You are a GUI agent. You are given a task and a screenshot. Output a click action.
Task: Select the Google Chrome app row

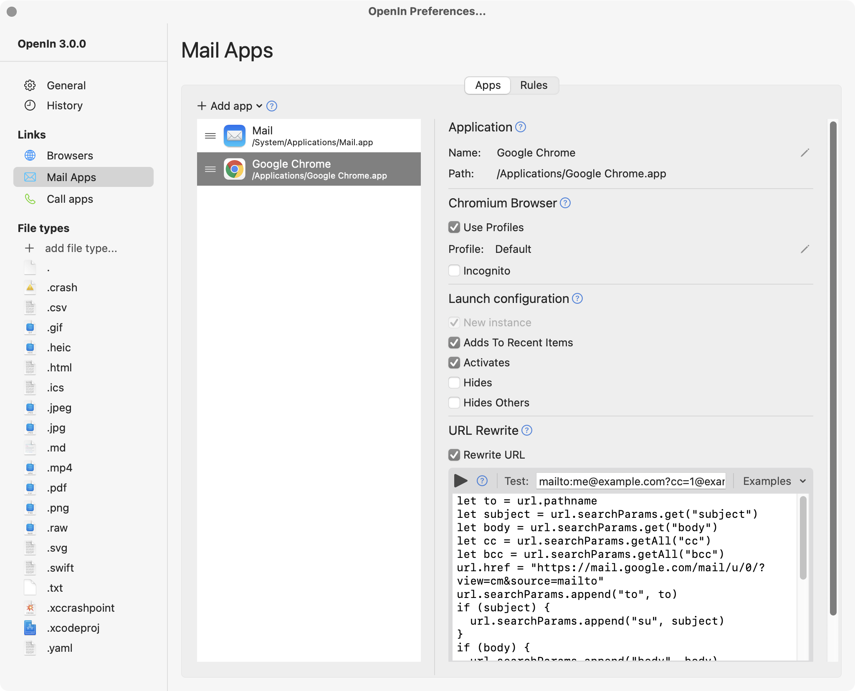coord(309,169)
